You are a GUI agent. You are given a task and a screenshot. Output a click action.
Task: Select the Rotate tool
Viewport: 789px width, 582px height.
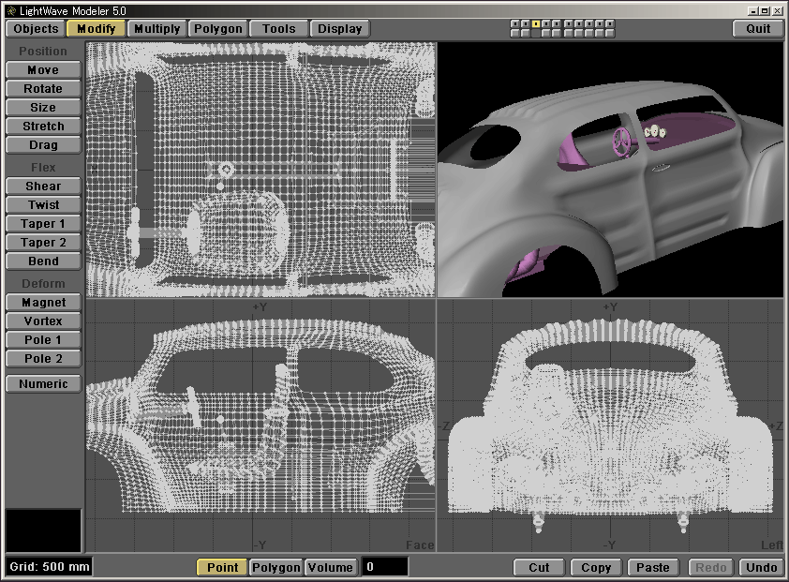[x=43, y=89]
